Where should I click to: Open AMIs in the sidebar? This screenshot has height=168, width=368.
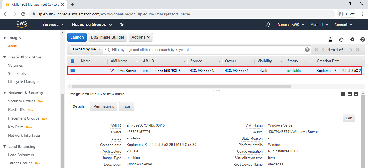coord(12,46)
